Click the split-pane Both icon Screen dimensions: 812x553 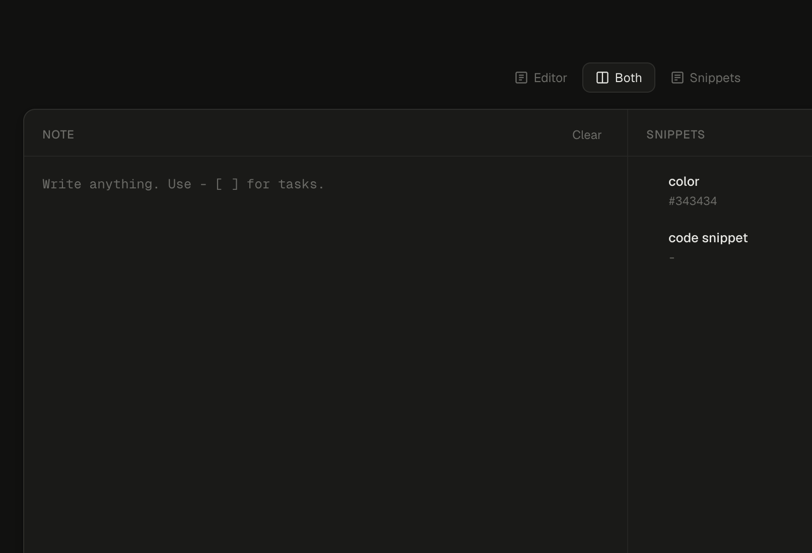click(602, 78)
